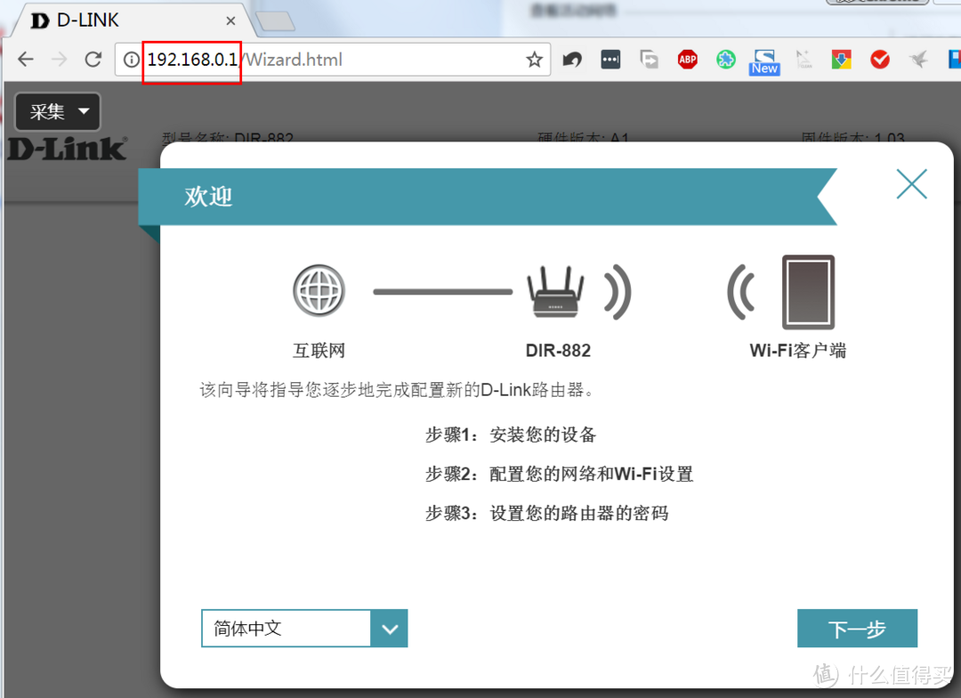Go back with the browser back arrow
Image resolution: width=961 pixels, height=698 pixels.
click(x=26, y=60)
